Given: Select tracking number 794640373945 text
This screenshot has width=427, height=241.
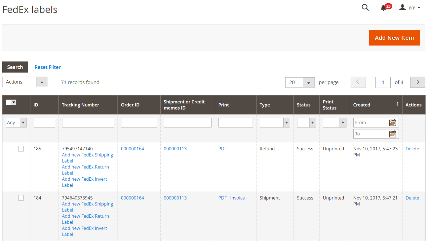Looking at the screenshot, I should click(77, 198).
